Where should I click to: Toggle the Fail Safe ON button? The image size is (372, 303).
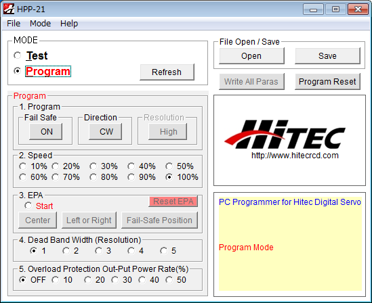pos(46,131)
